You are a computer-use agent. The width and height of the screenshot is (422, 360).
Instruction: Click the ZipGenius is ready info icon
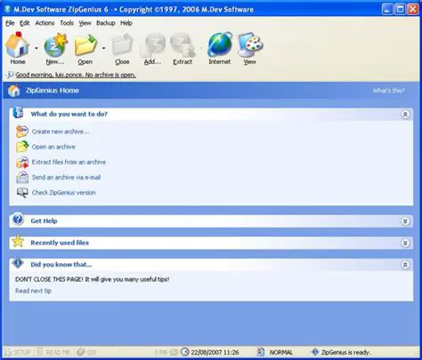click(x=315, y=352)
